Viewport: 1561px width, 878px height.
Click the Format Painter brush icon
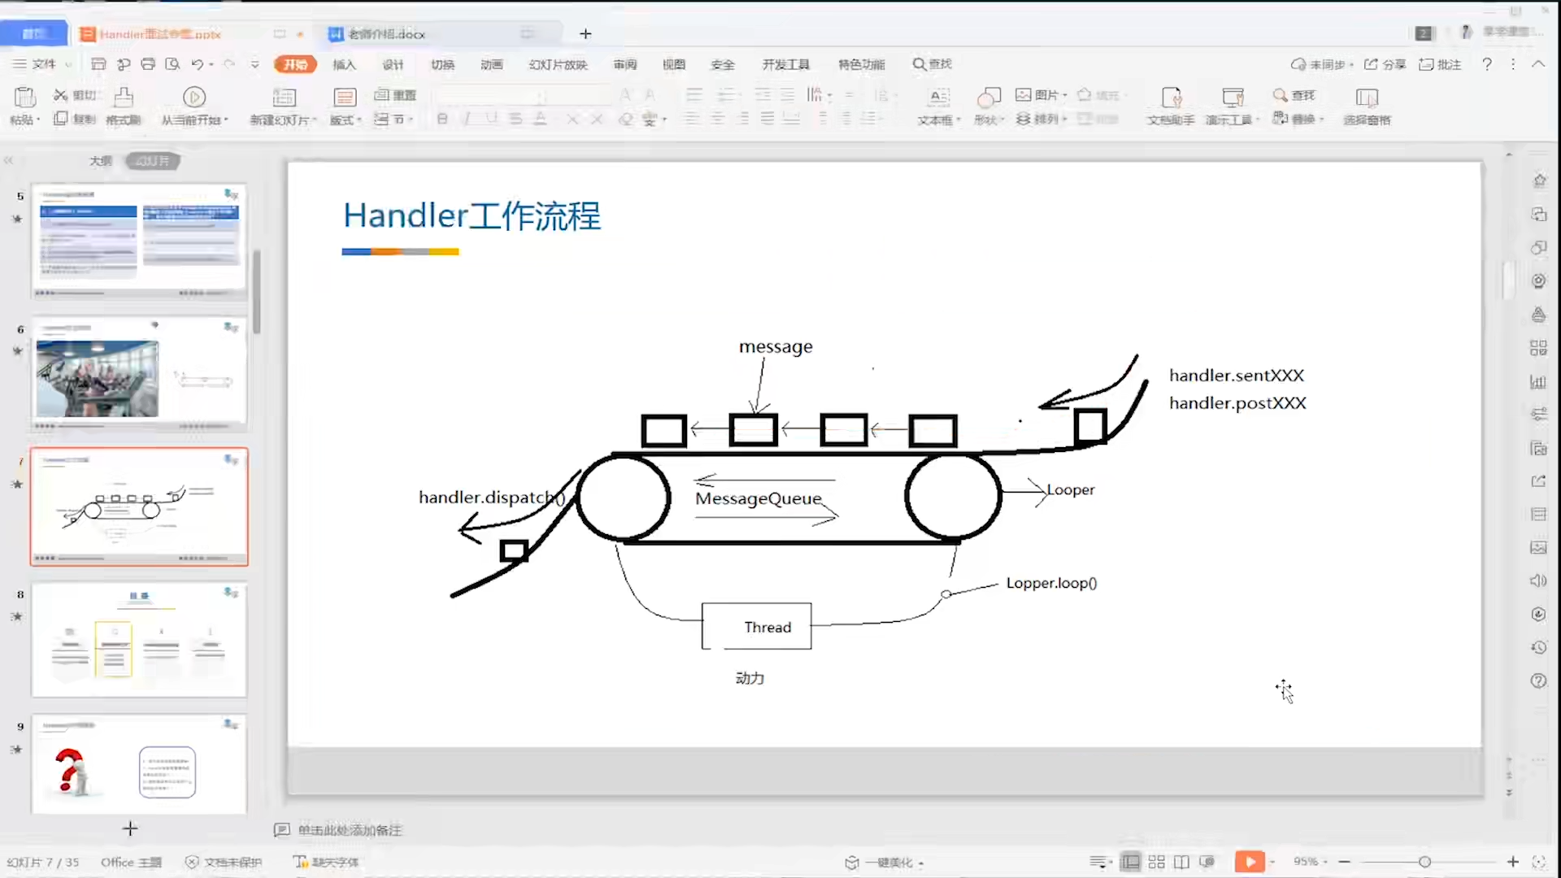tap(124, 98)
